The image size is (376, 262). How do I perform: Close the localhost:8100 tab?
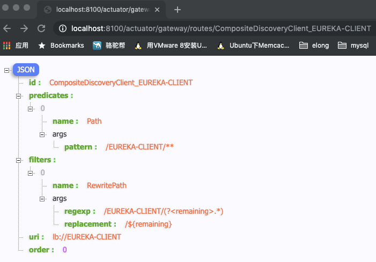pos(157,10)
